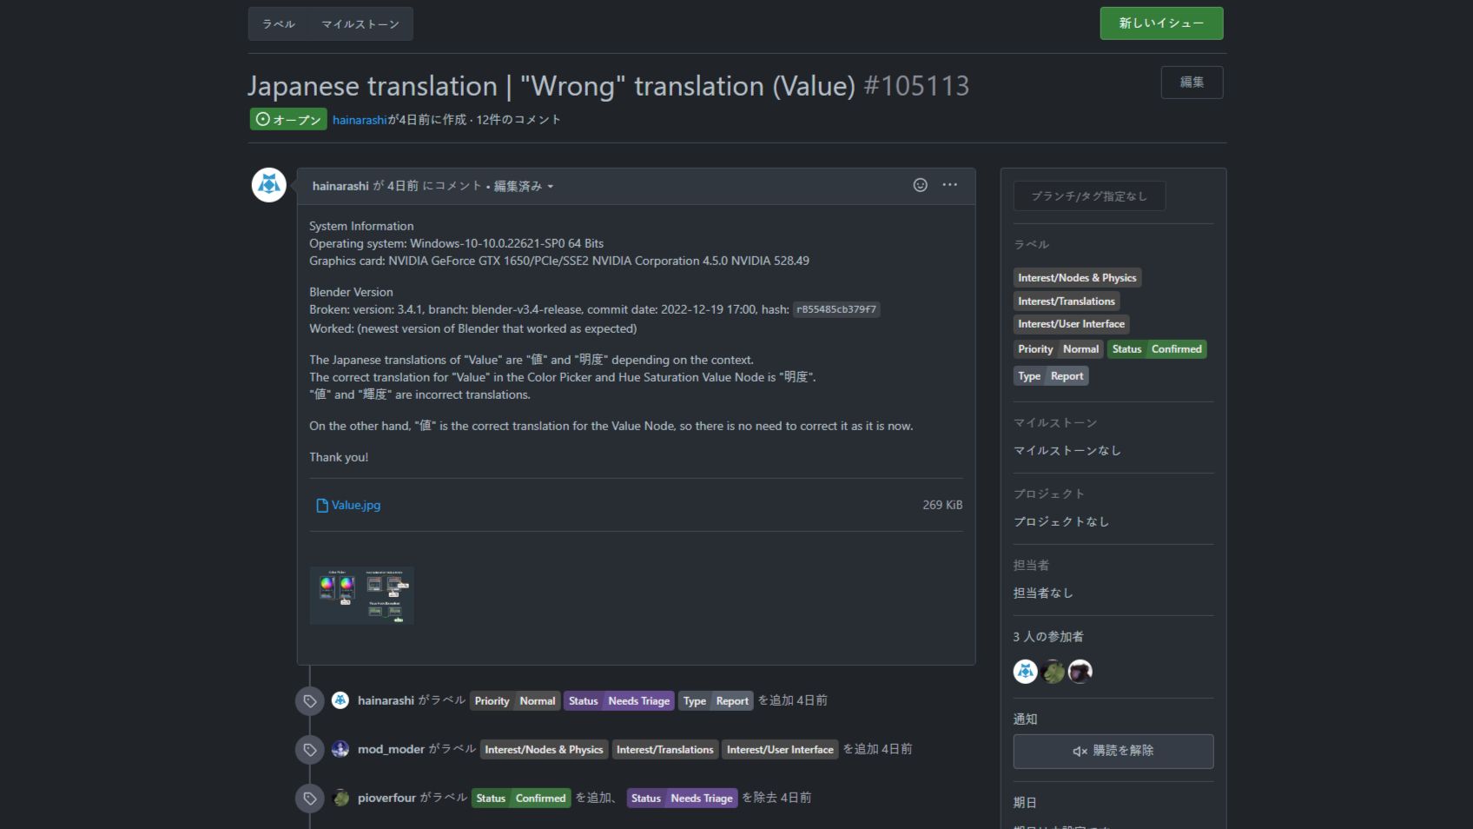This screenshot has width=1473, height=829.
Task: Select the Interest/Translations label in sidebar
Action: [x=1067, y=302]
